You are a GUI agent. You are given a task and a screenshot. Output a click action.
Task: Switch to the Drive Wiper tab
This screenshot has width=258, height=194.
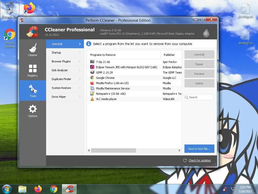point(65,97)
